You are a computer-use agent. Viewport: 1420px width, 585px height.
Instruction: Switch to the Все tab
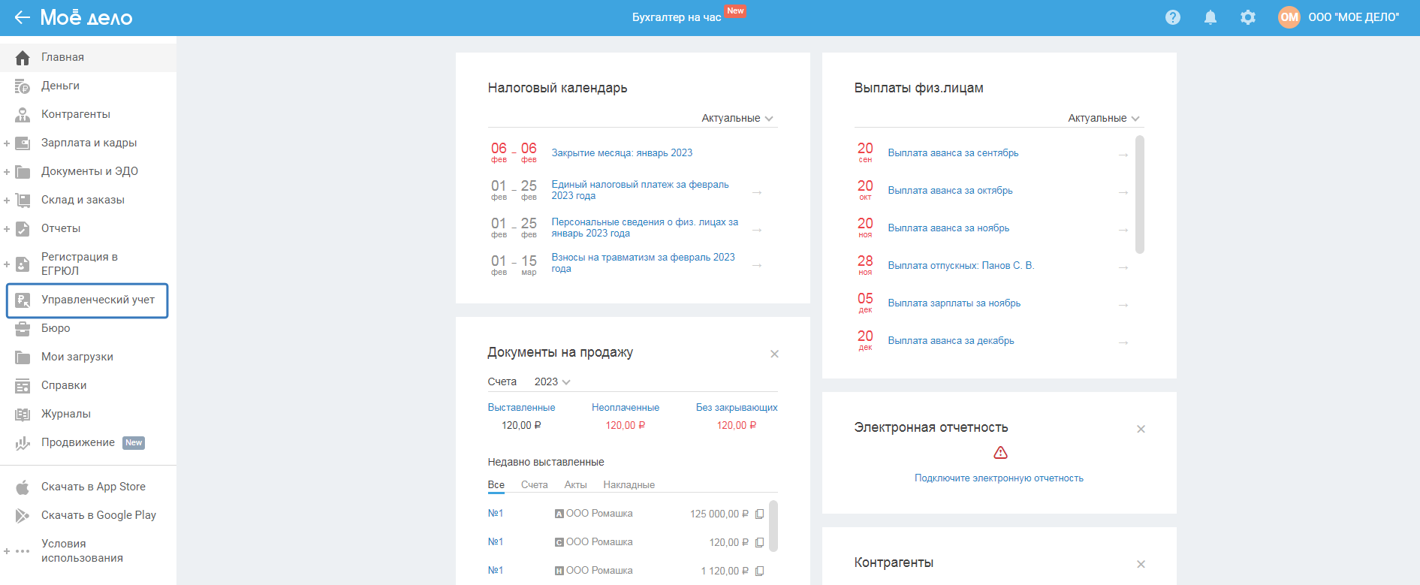point(496,485)
